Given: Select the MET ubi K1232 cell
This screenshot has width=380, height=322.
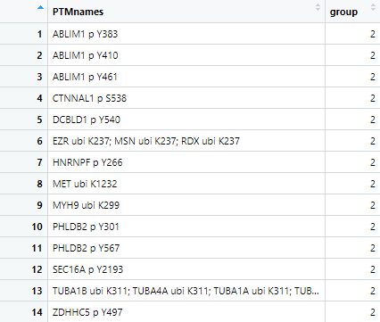Looking at the screenshot, I should pos(186,184).
